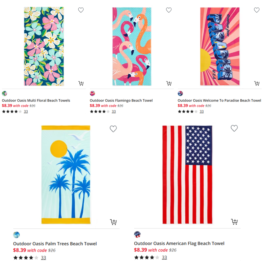The image size is (263, 263).
Task: View the American Flag towel product image
Action: point(187,175)
